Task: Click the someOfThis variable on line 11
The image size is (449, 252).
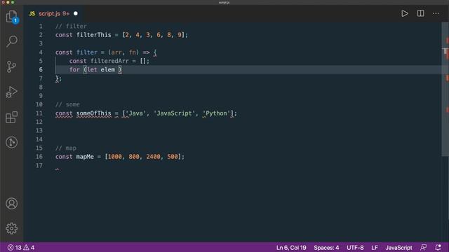Action: (93, 113)
